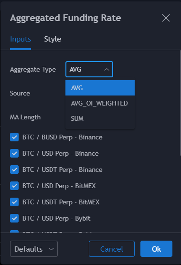Click the MA Length label
This screenshot has width=181, height=265.
pos(25,117)
